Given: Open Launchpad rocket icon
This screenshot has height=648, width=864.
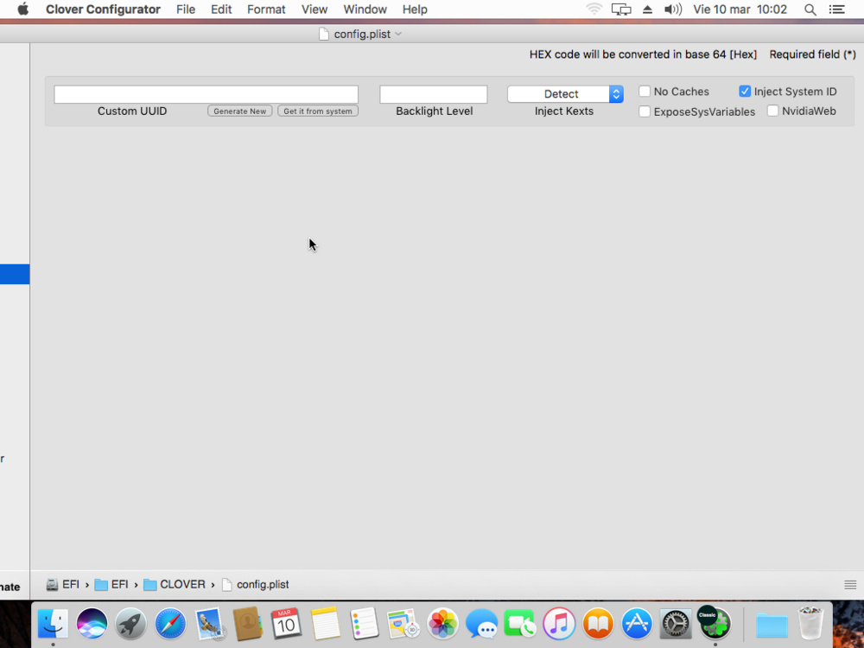Looking at the screenshot, I should [131, 623].
